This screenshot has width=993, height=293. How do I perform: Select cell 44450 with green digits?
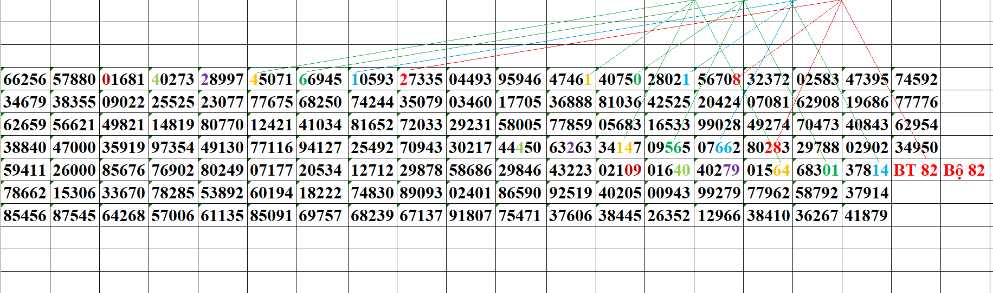point(520,148)
